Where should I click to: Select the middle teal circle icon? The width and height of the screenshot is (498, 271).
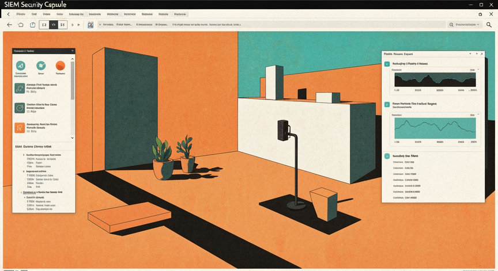coord(41,66)
